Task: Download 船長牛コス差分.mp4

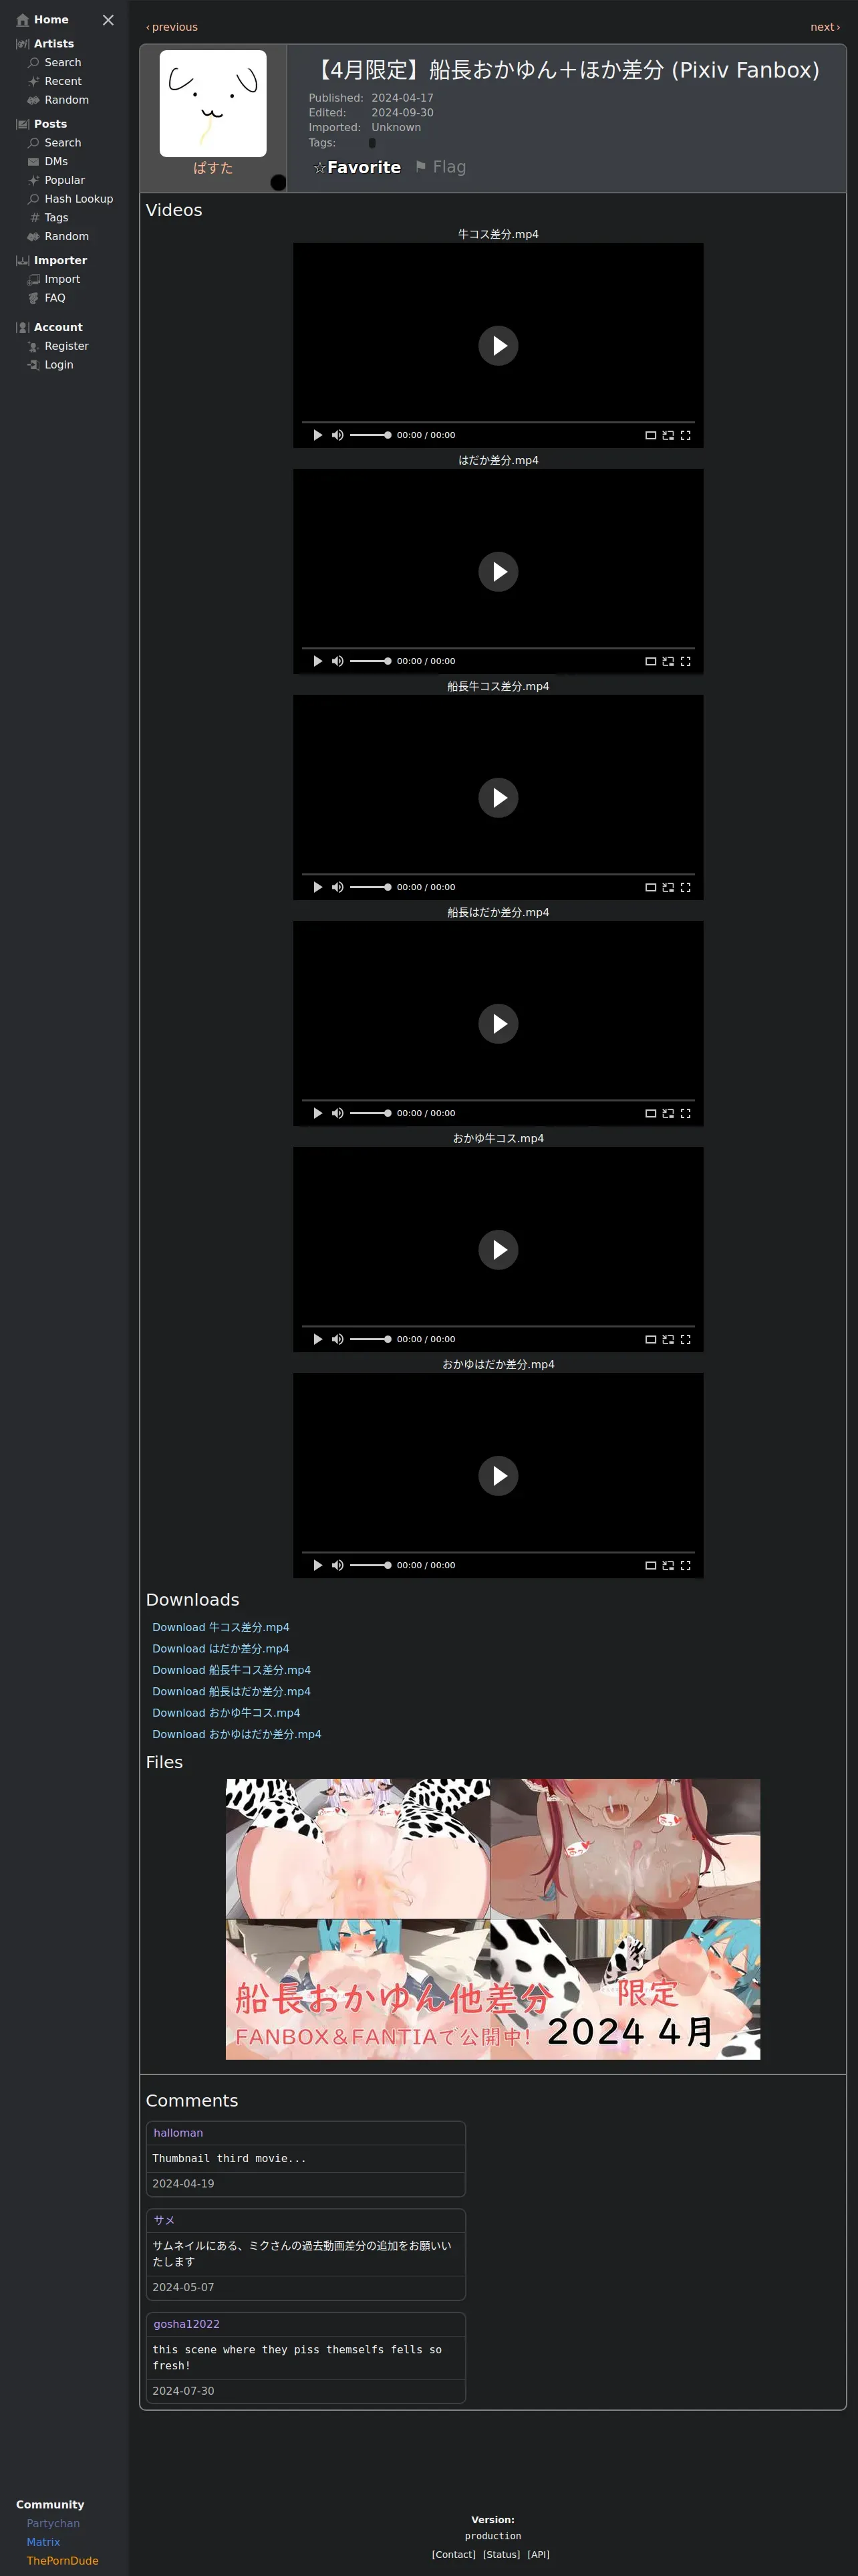Action: (232, 1670)
